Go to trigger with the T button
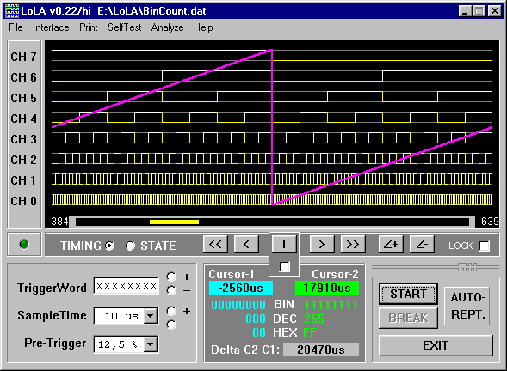 (x=284, y=244)
